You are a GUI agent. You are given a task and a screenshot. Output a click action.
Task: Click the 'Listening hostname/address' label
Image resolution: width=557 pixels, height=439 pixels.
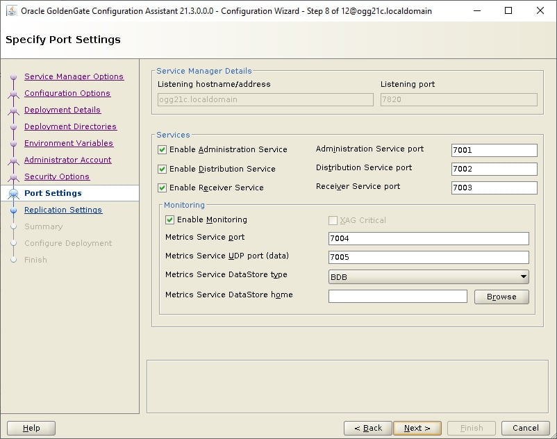tap(214, 84)
